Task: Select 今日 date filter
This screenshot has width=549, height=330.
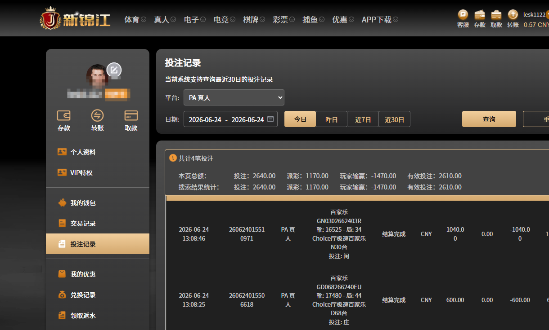Action: [300, 119]
